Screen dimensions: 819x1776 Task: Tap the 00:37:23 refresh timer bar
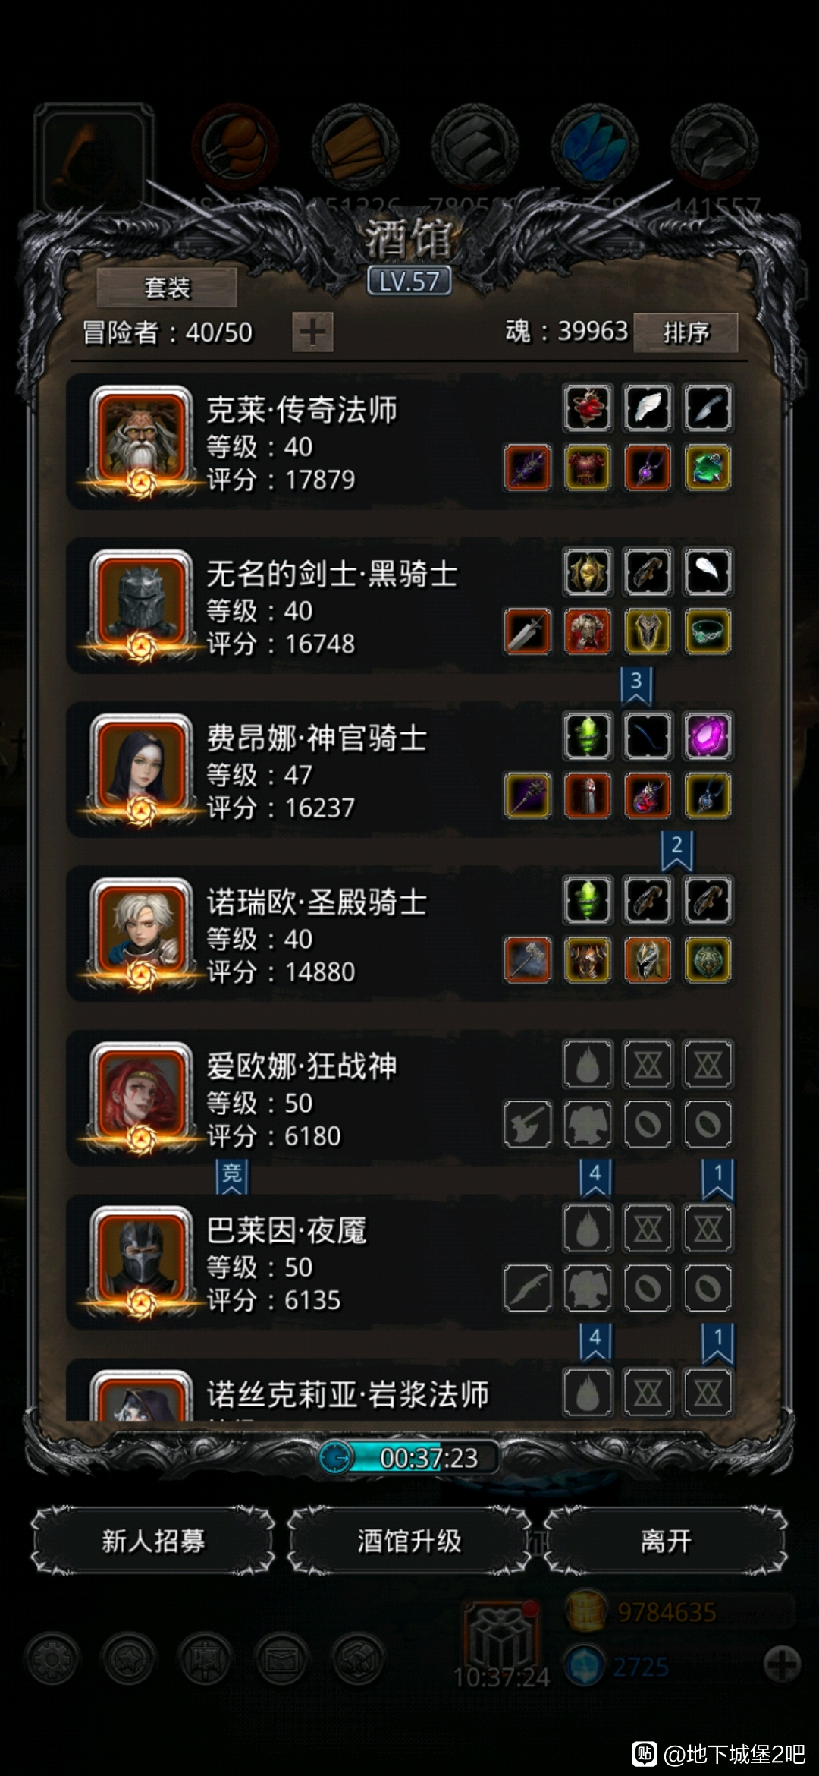[x=409, y=1457]
